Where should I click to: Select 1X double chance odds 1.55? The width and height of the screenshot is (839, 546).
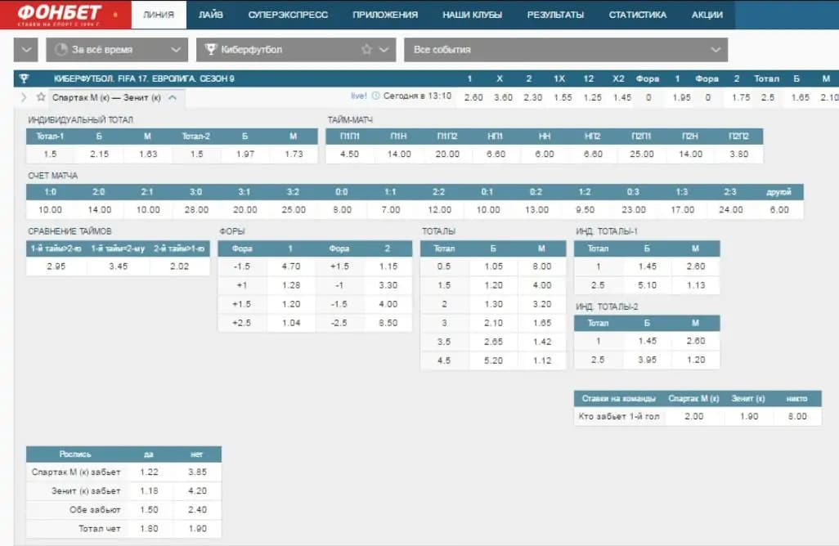(x=563, y=98)
